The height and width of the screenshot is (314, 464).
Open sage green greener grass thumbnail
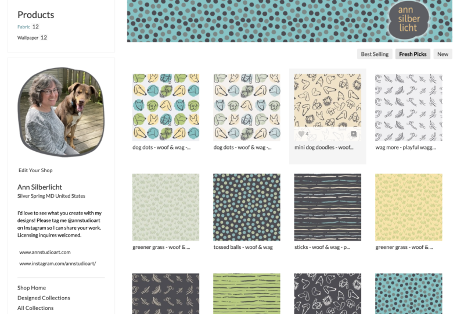pyautogui.click(x=166, y=207)
